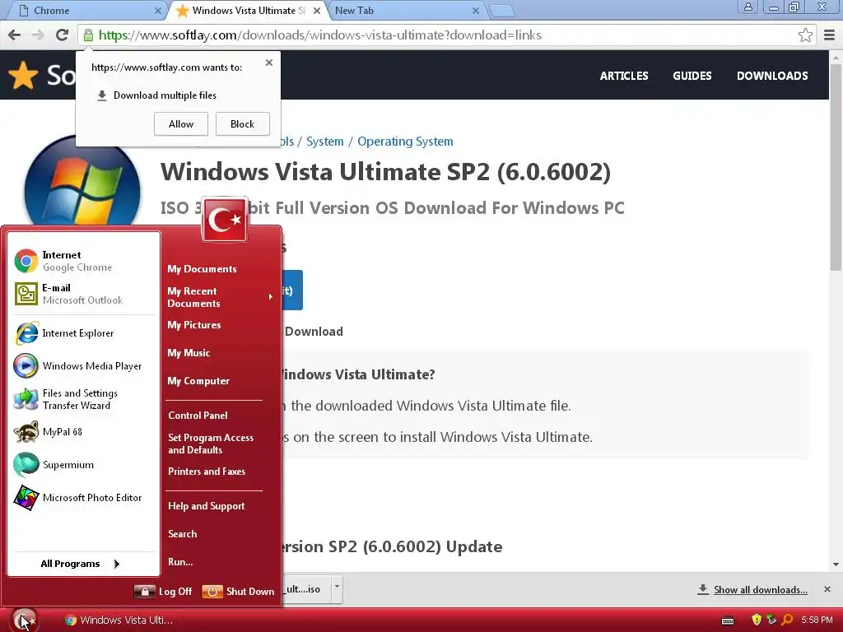
Task: Open DOWNLOADS navigation link
Action: pyautogui.click(x=772, y=76)
